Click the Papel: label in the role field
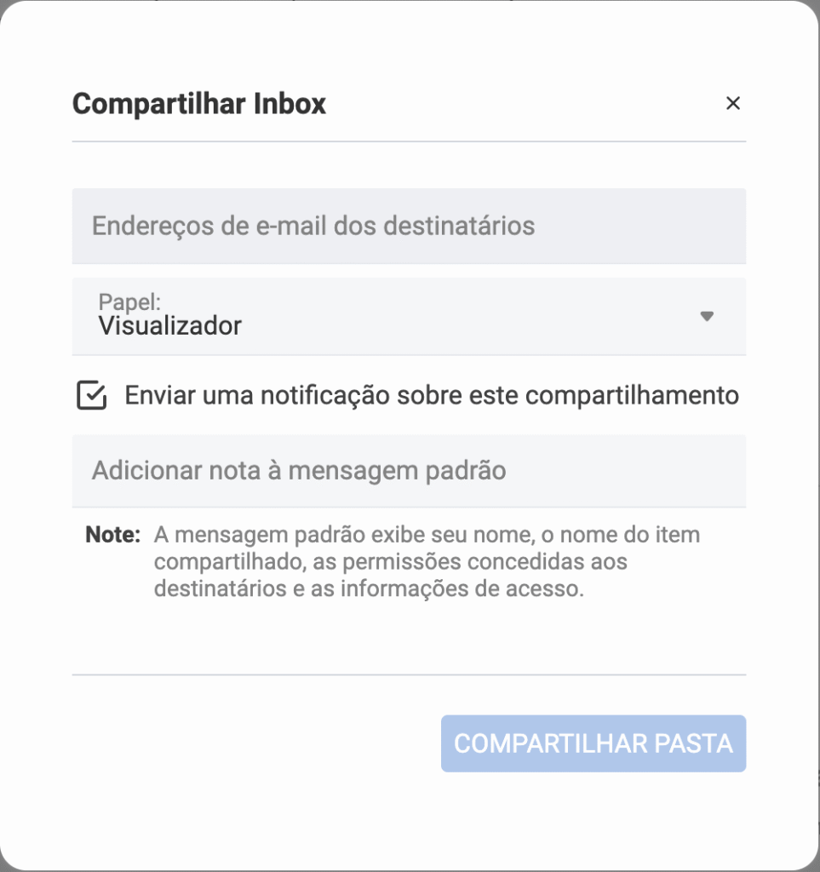The height and width of the screenshot is (872, 820). pyautogui.click(x=129, y=302)
